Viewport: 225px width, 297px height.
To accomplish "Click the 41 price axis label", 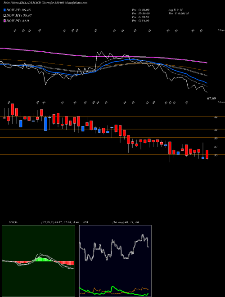I will pos(216,130).
